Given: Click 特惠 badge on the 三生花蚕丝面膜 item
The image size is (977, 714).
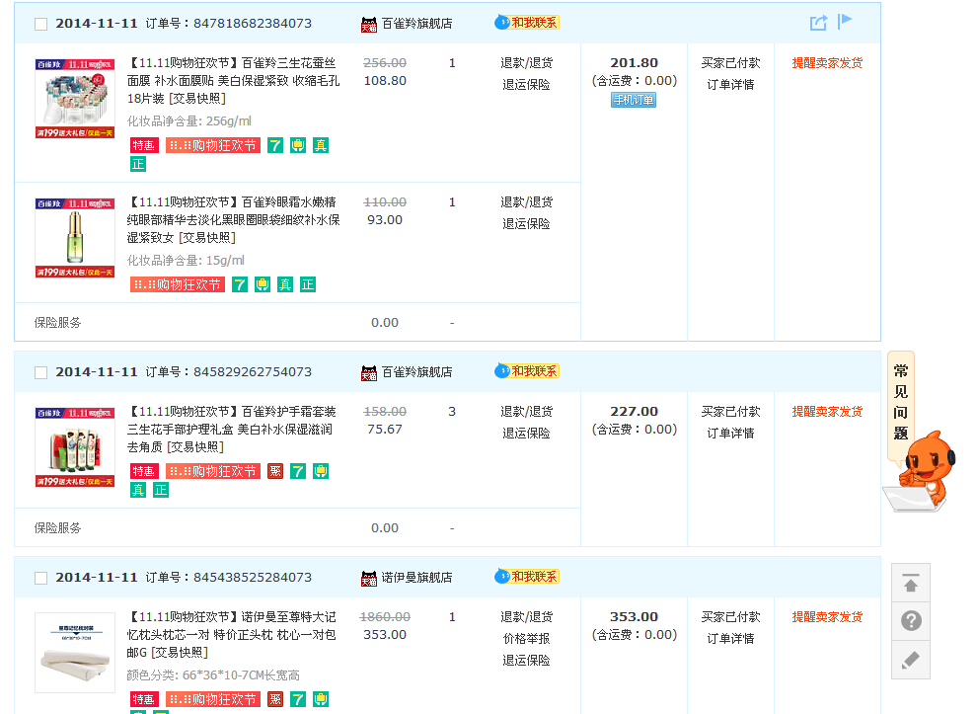Looking at the screenshot, I should (143, 145).
